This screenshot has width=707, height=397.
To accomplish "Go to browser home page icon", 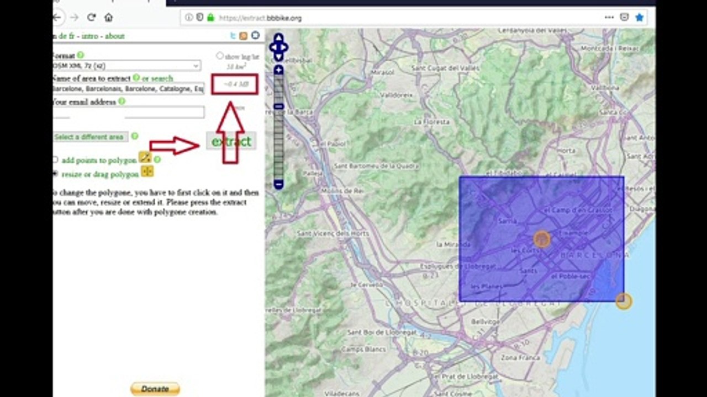I will pyautogui.click(x=108, y=18).
